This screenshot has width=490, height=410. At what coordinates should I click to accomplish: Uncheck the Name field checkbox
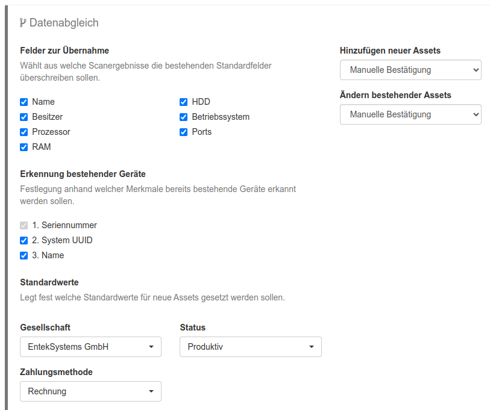tap(24, 102)
